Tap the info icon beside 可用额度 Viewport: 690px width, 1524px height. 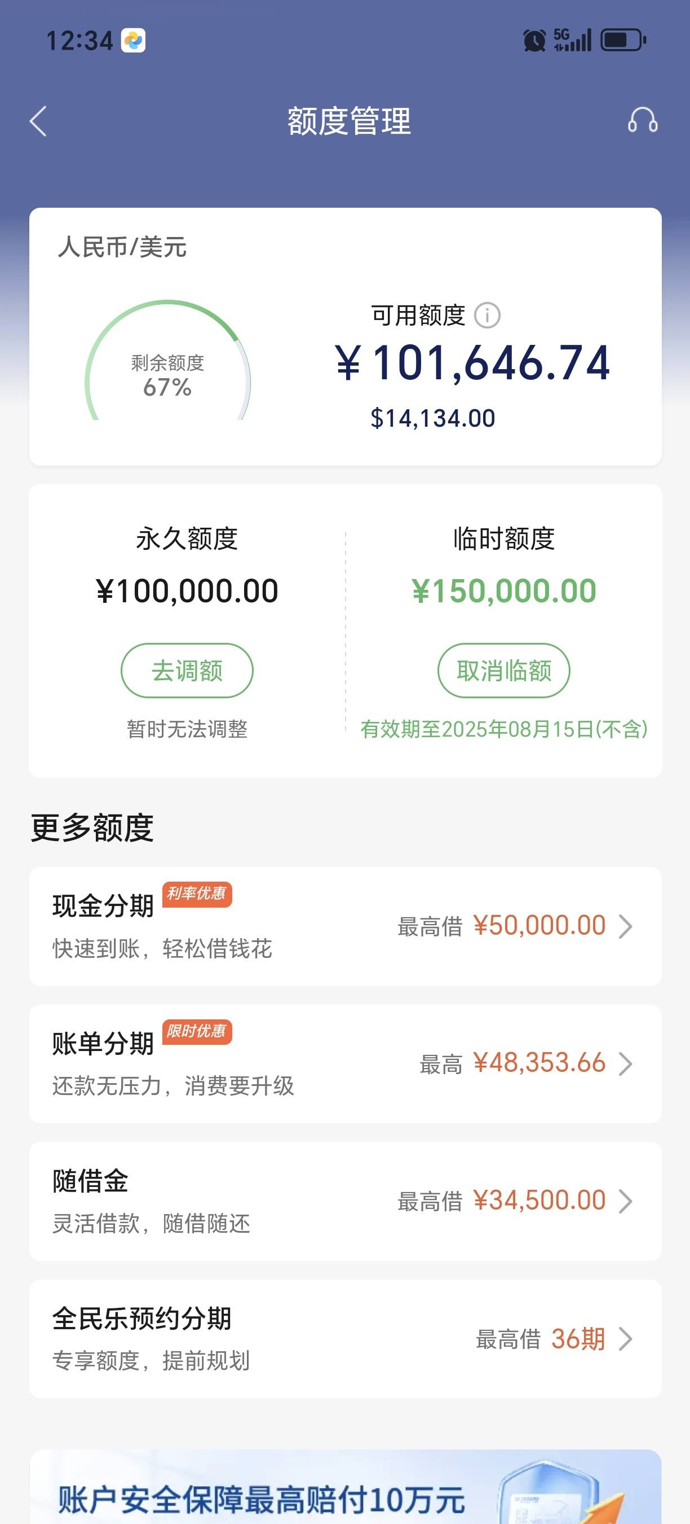(488, 316)
